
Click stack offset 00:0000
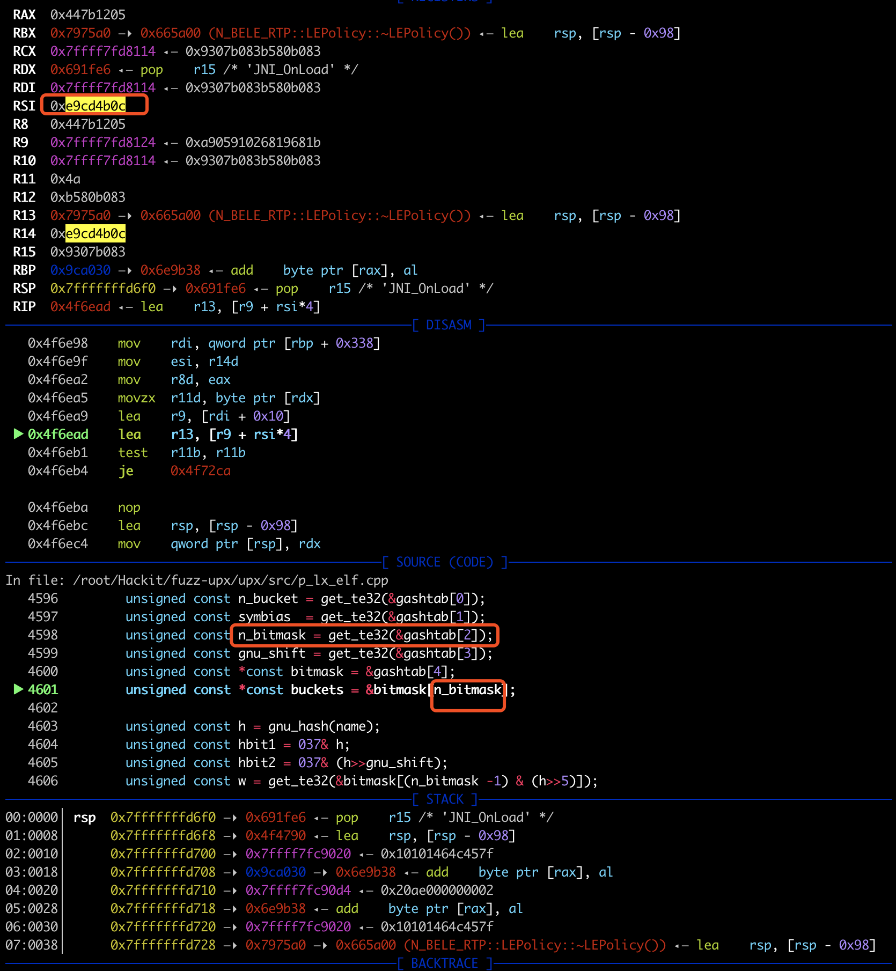point(32,818)
